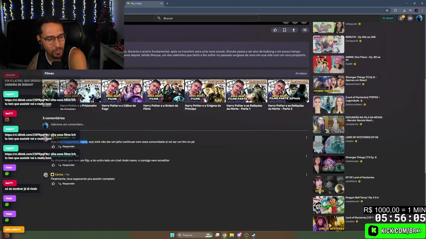Toggle theater mode icon beside download

click(305, 30)
